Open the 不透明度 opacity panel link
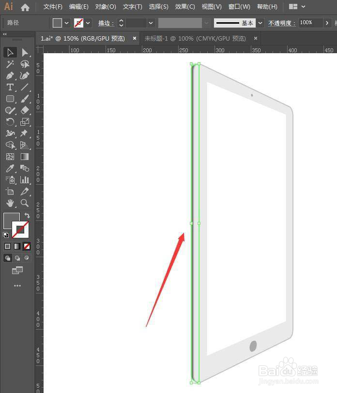Screen dimensions: 337x393 tap(281, 23)
